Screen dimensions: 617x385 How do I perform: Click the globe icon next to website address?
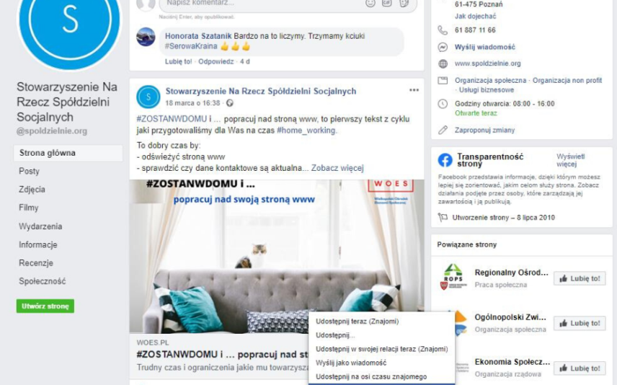pyautogui.click(x=443, y=63)
